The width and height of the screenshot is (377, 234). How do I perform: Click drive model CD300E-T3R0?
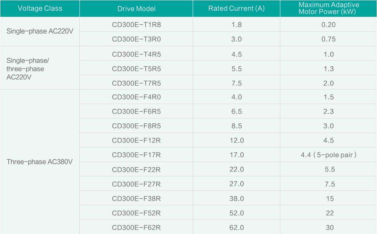tap(136, 39)
